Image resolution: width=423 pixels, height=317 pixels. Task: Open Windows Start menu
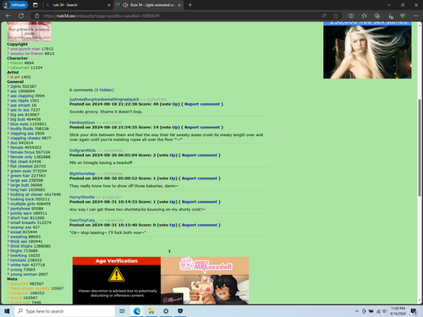tap(7, 311)
